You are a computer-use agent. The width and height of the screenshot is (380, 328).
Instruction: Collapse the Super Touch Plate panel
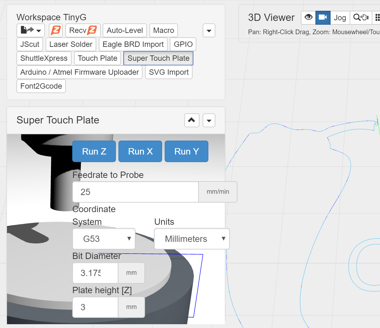pos(192,120)
